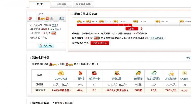Click the VIP2 level marker

pos(89,21)
